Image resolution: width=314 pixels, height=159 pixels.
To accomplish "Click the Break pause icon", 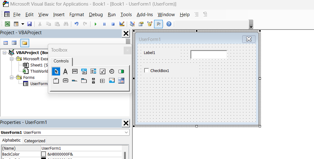I will pyautogui.click(x=104, y=24).
